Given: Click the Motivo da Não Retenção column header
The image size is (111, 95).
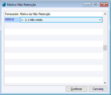Looking at the screenshot, I should pyautogui.click(x=61, y=14).
